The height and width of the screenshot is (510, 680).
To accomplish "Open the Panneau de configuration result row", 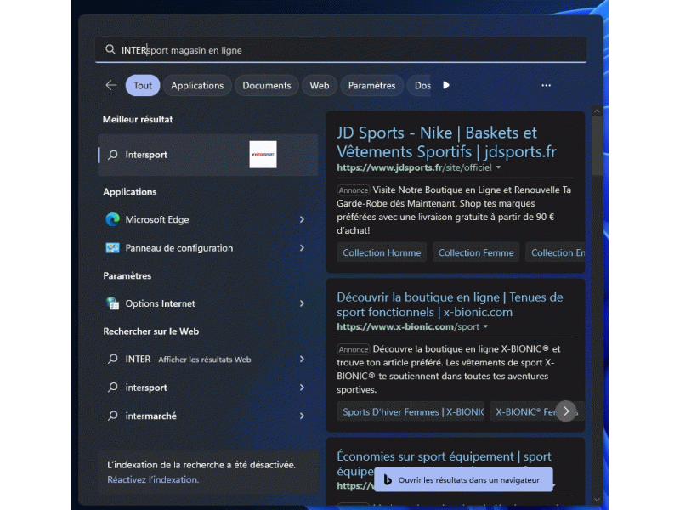I will click(207, 248).
